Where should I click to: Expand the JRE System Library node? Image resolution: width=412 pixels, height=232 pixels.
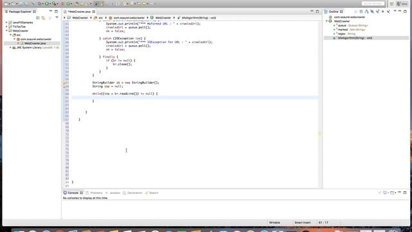coord(10,48)
